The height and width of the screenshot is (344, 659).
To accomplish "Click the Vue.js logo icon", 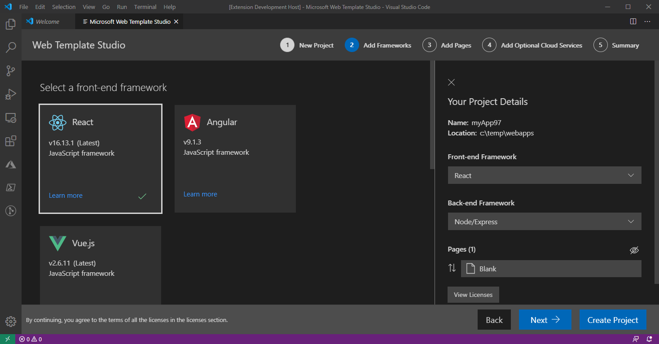I will 57,243.
